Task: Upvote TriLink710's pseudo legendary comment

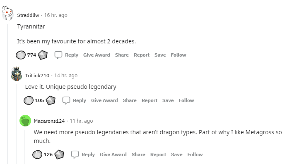Action: [x=28, y=100]
